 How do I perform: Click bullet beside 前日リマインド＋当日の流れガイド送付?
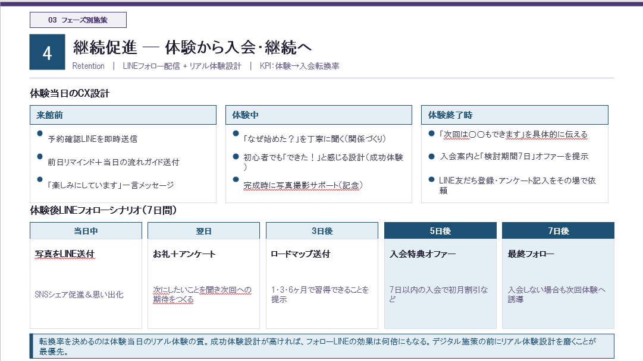click(x=39, y=156)
